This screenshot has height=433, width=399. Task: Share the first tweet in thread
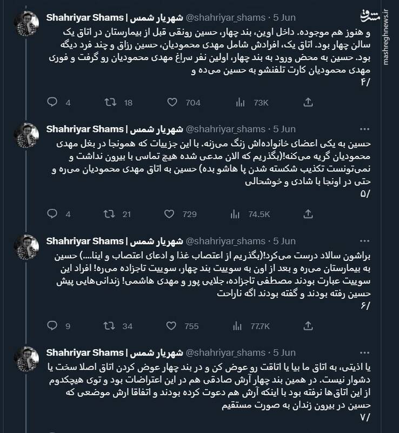308,102
